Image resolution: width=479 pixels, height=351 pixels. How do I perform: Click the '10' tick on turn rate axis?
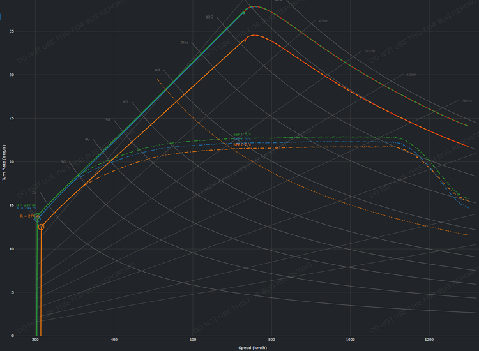11,249
